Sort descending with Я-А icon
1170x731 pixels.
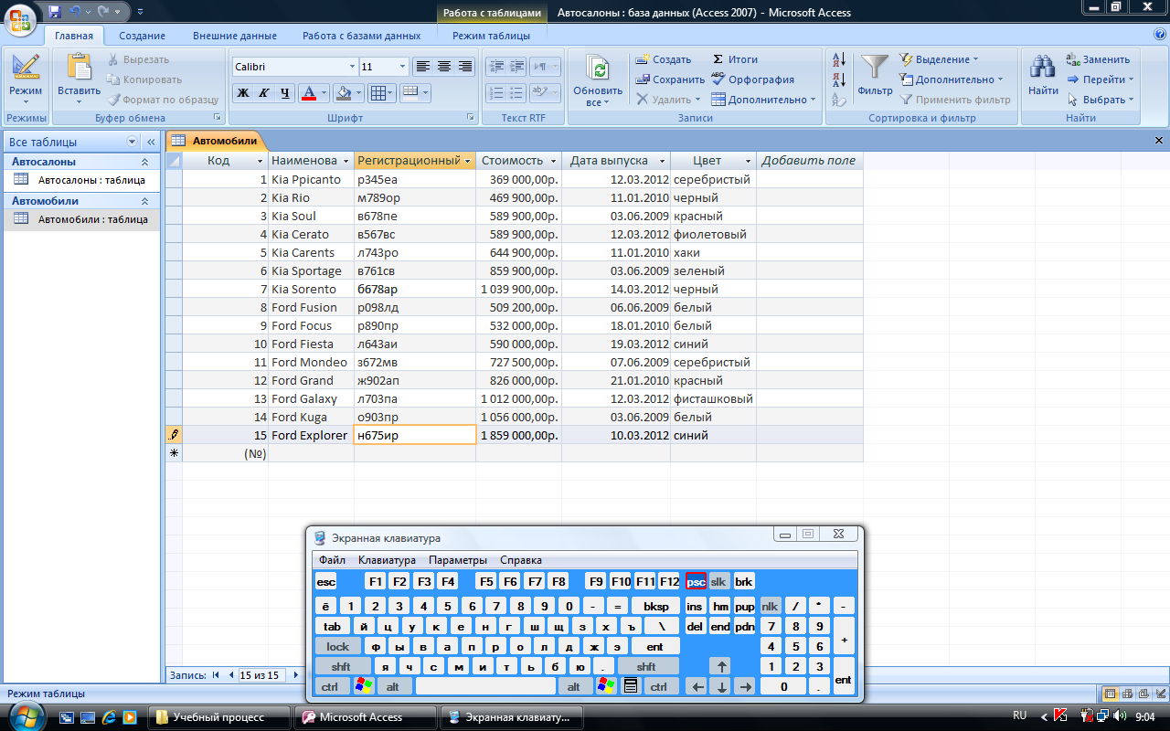(x=839, y=80)
